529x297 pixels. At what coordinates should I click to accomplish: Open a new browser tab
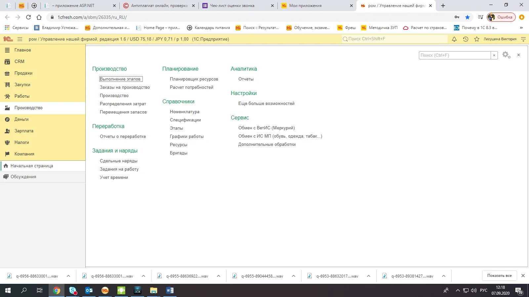[443, 6]
